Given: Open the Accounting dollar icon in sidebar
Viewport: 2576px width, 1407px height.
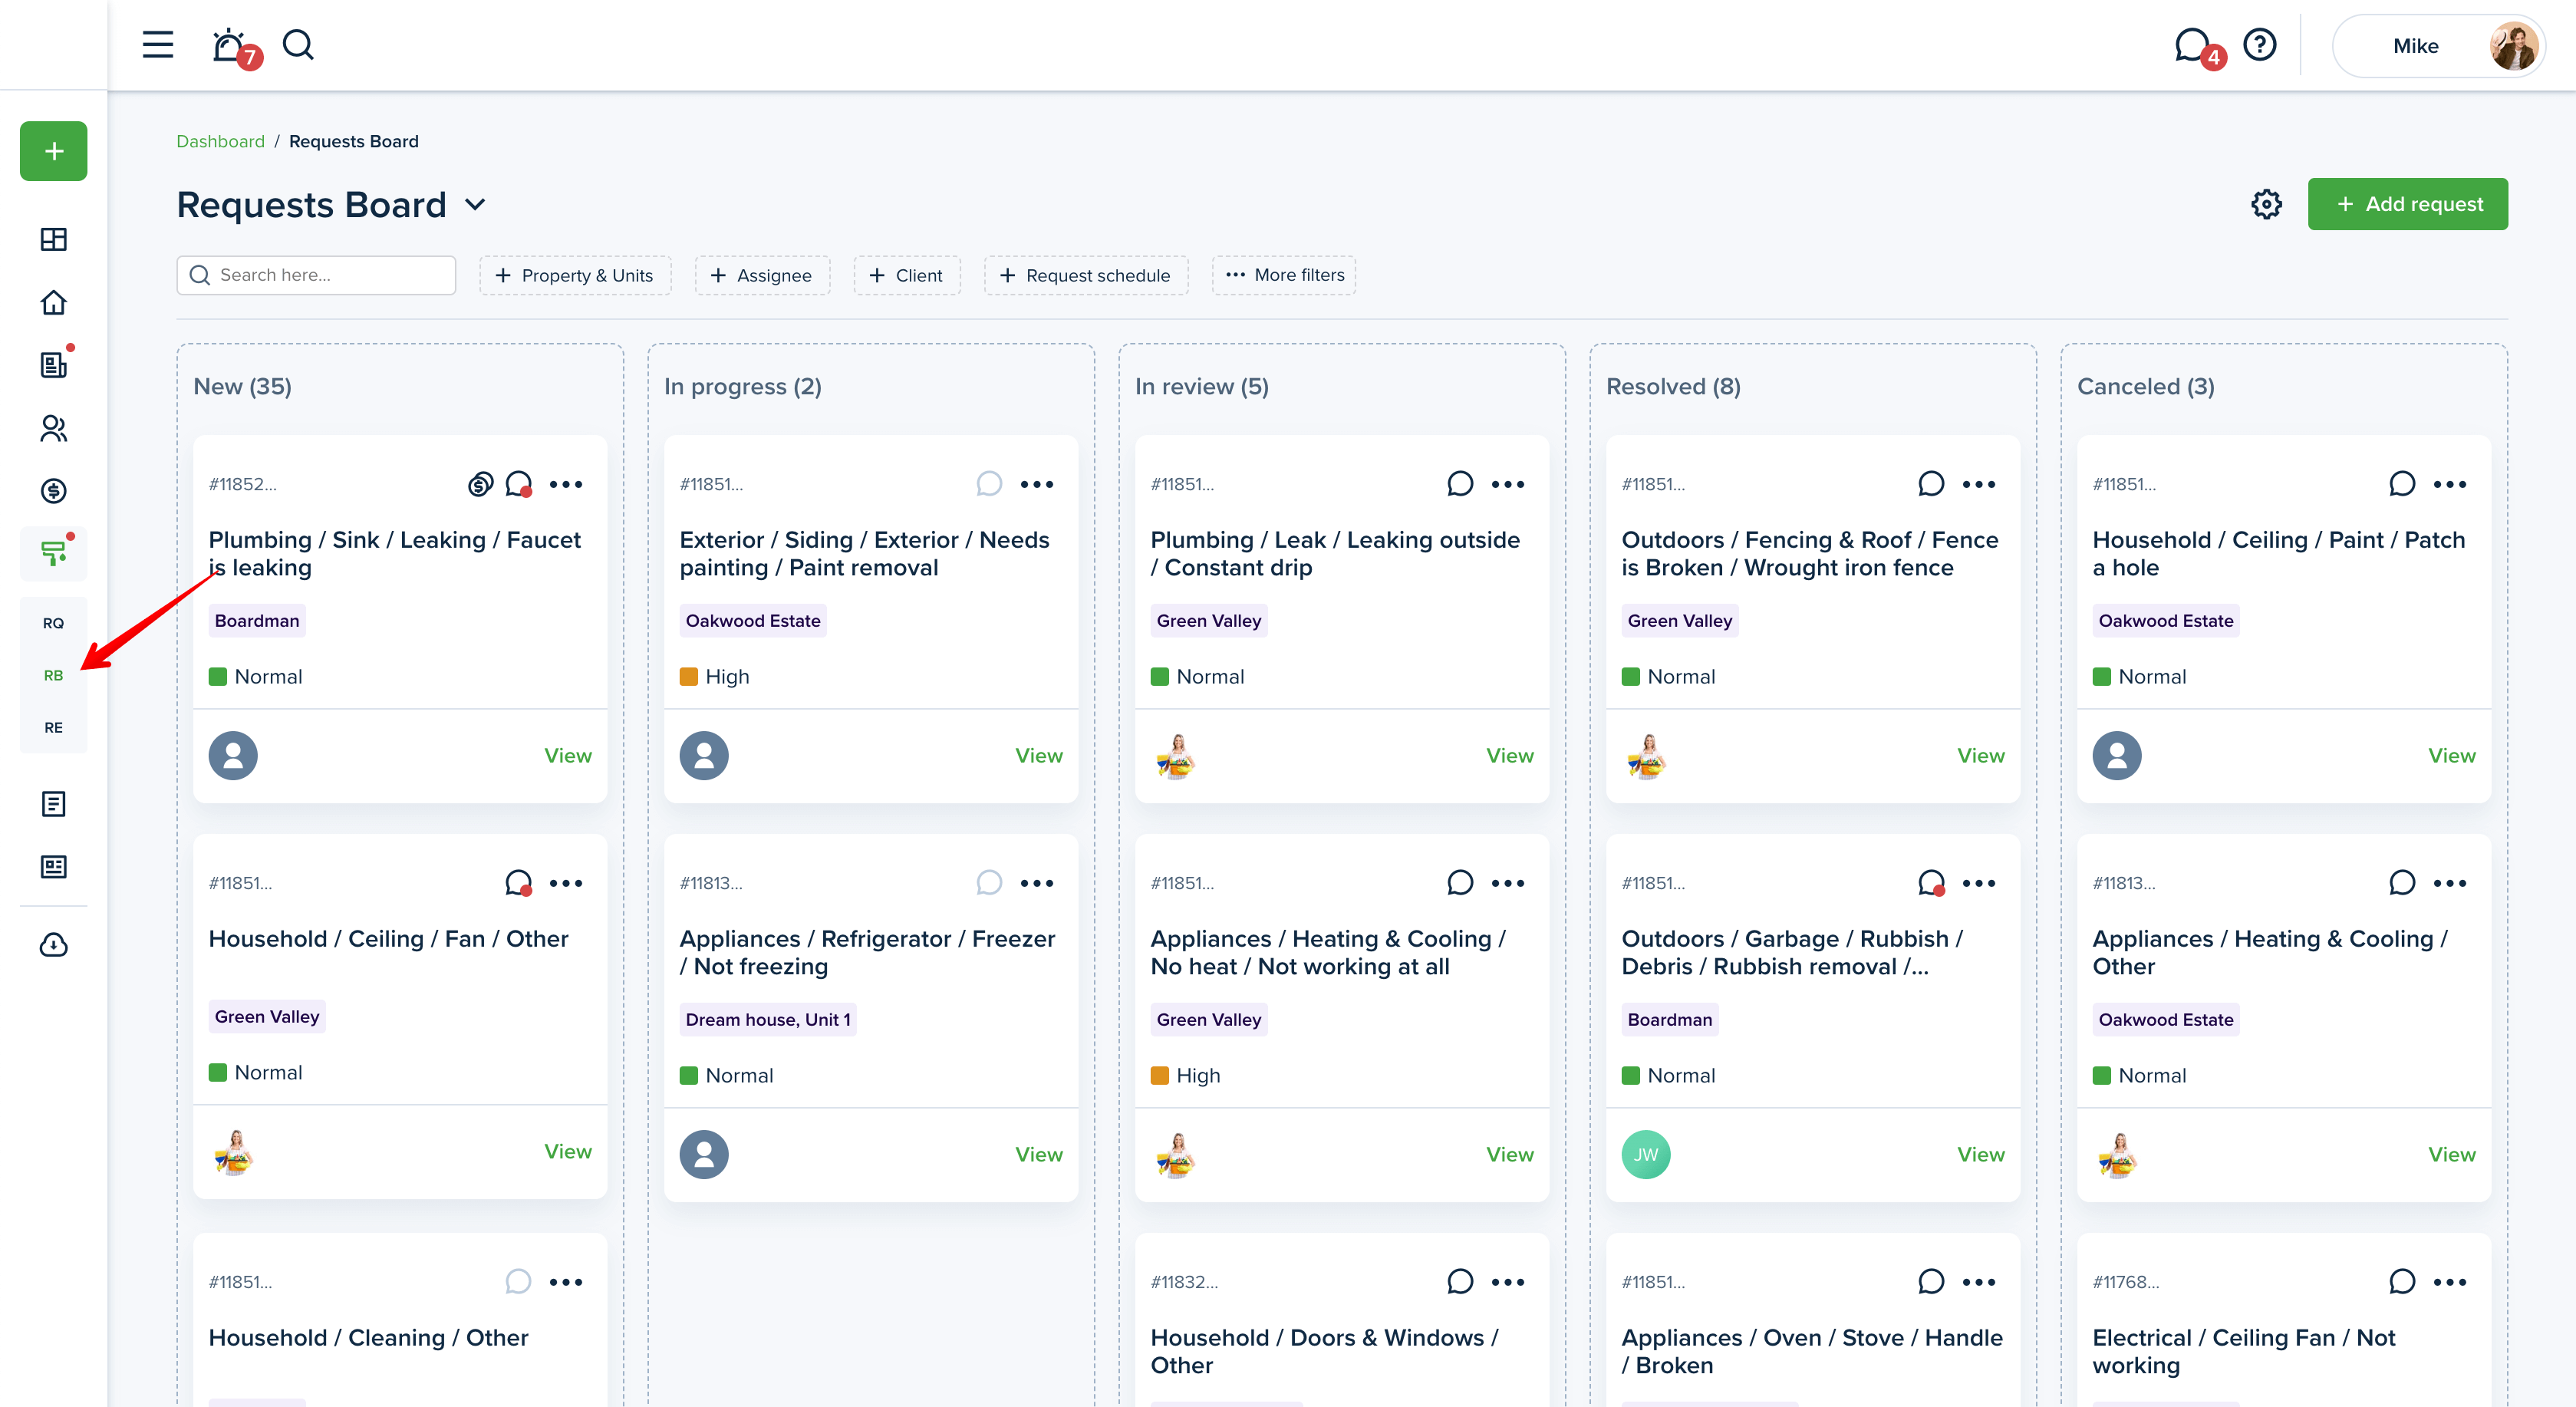Looking at the screenshot, I should tap(54, 491).
